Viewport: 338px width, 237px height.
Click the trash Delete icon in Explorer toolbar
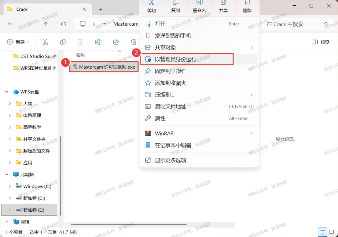pyautogui.click(x=134, y=42)
